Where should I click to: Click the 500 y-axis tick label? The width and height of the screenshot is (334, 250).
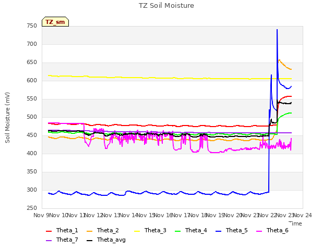(32, 117)
